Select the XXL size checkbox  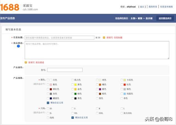click(x=73, y=113)
